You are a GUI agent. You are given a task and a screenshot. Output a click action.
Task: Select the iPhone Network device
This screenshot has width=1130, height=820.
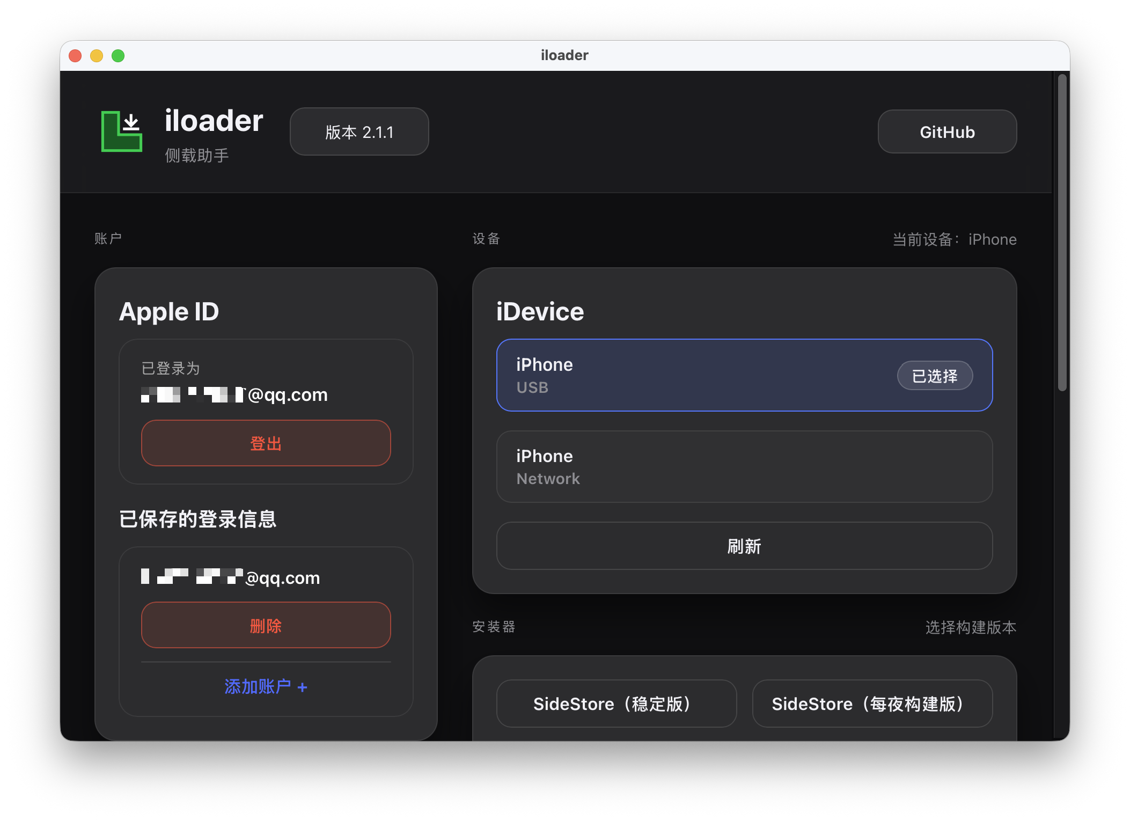click(744, 466)
